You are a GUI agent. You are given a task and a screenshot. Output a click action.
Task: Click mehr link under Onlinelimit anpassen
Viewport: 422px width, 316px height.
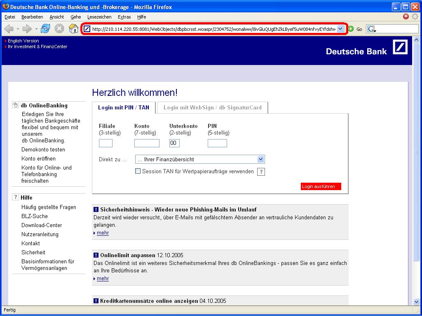point(103,279)
